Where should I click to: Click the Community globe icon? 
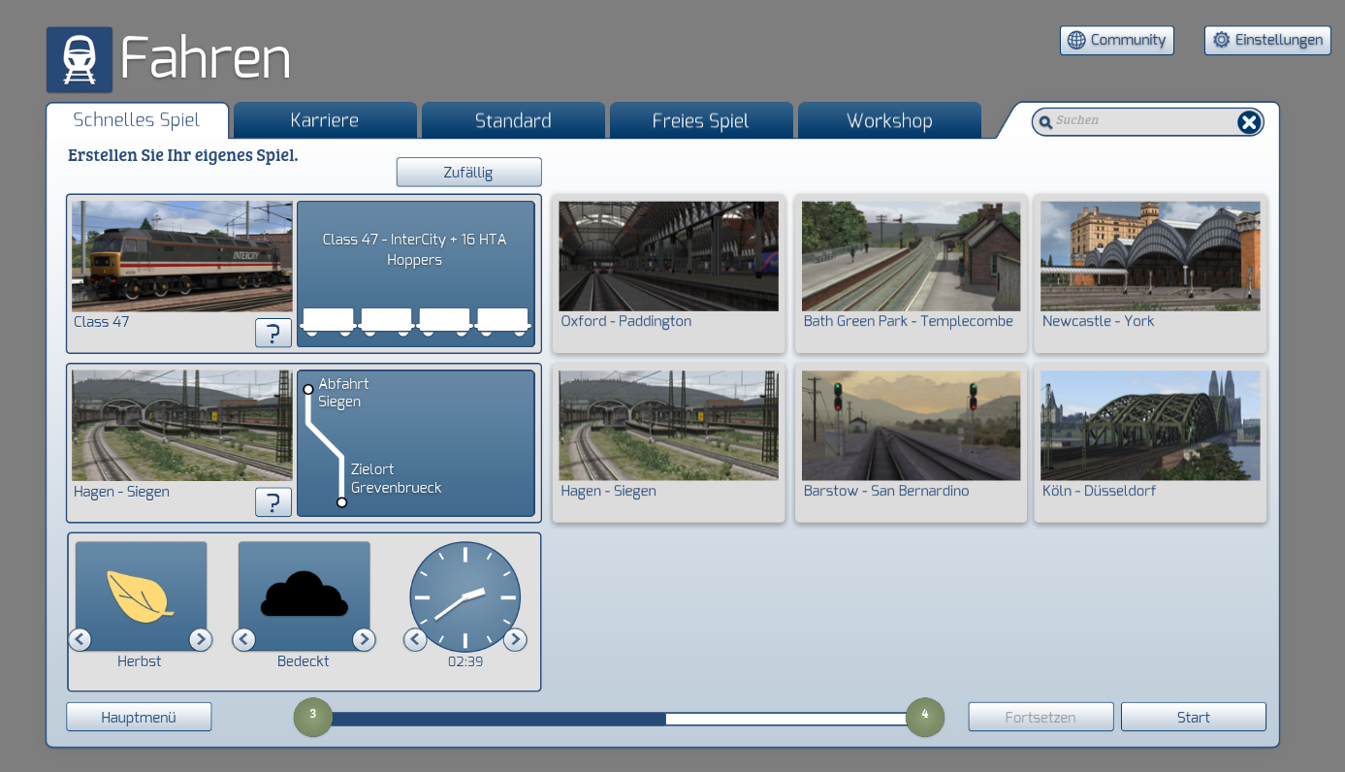(1075, 40)
